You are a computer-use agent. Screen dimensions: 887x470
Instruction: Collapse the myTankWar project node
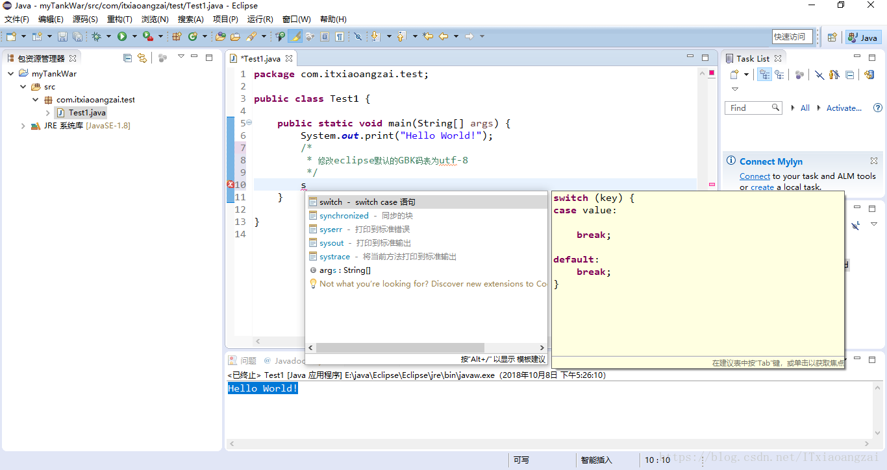pyautogui.click(x=11, y=74)
